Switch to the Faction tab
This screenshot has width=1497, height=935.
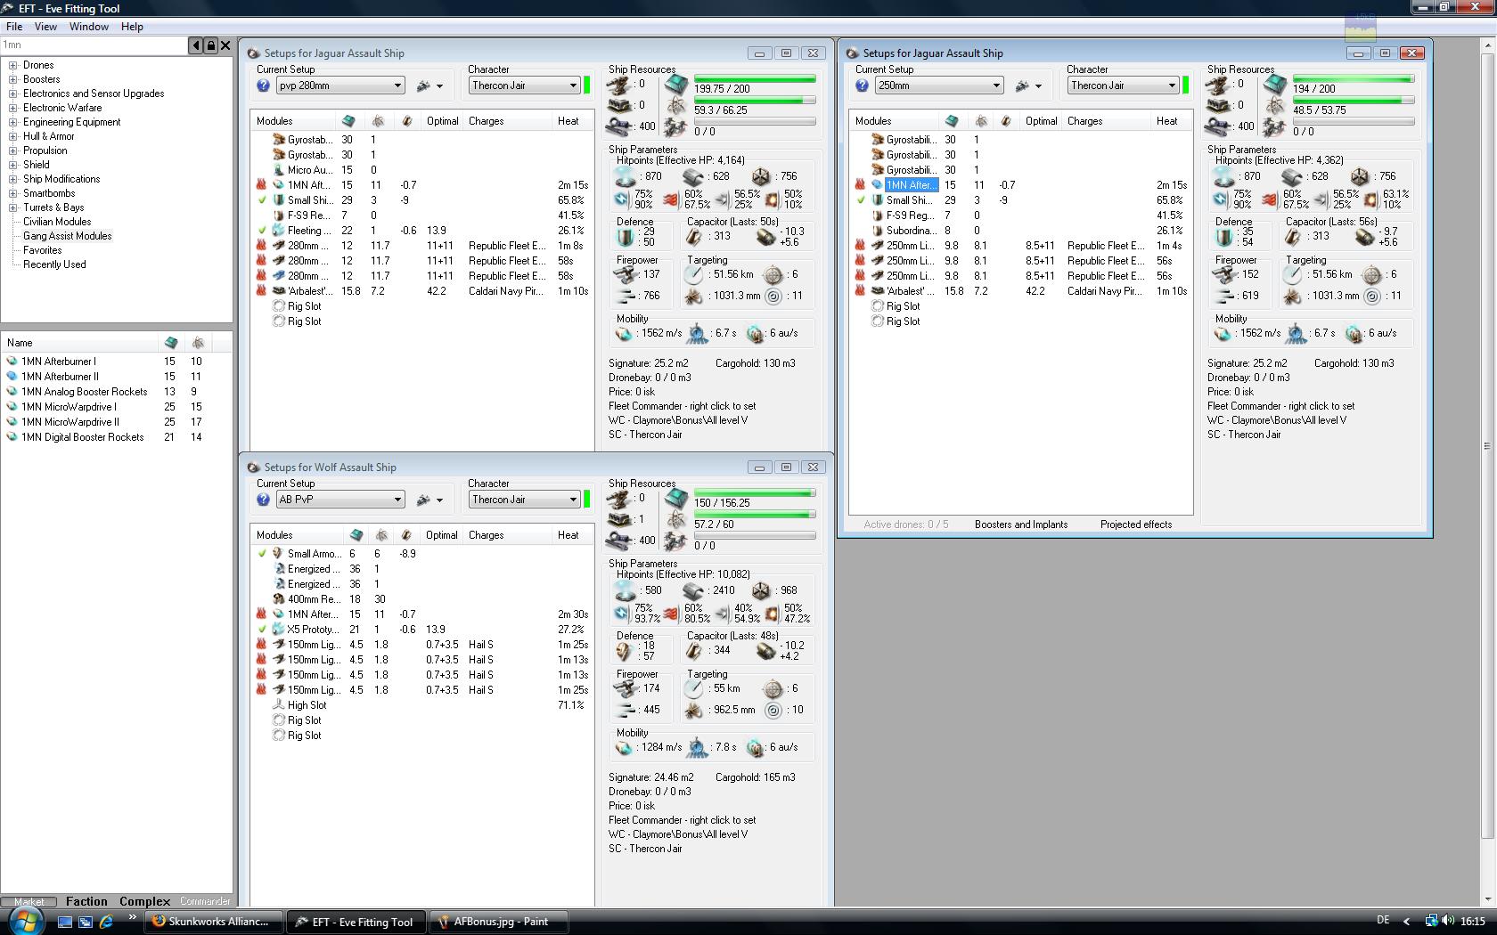point(86,901)
